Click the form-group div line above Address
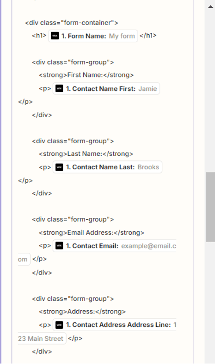Screen dimensions: 215x364 (73, 299)
